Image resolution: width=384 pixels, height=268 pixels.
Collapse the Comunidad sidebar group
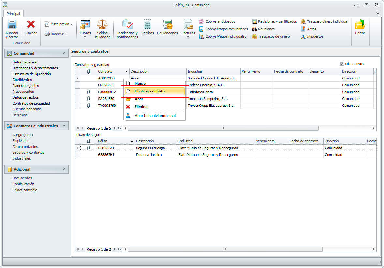click(x=64, y=53)
